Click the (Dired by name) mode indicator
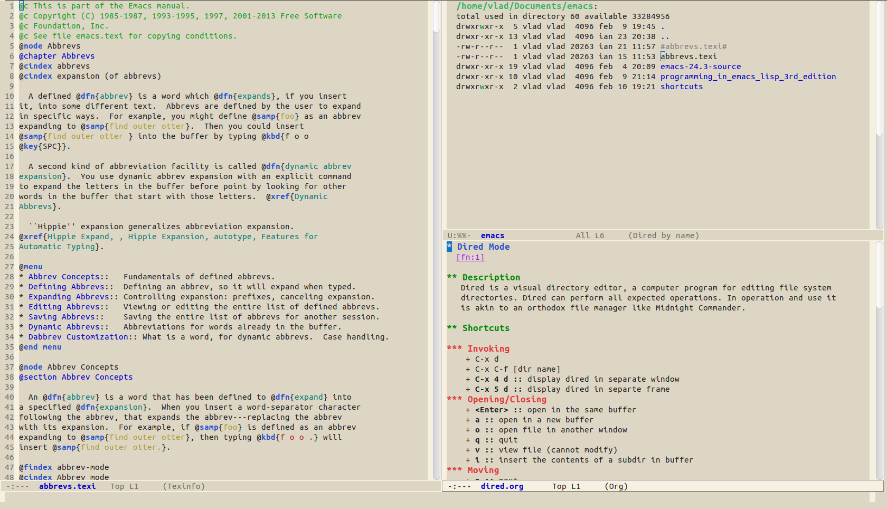887x509 pixels. coord(664,235)
